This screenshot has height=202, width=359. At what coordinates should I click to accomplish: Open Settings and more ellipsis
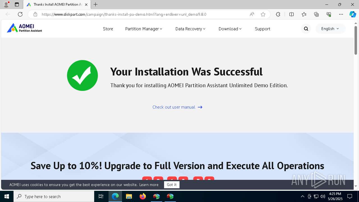[x=341, y=14]
